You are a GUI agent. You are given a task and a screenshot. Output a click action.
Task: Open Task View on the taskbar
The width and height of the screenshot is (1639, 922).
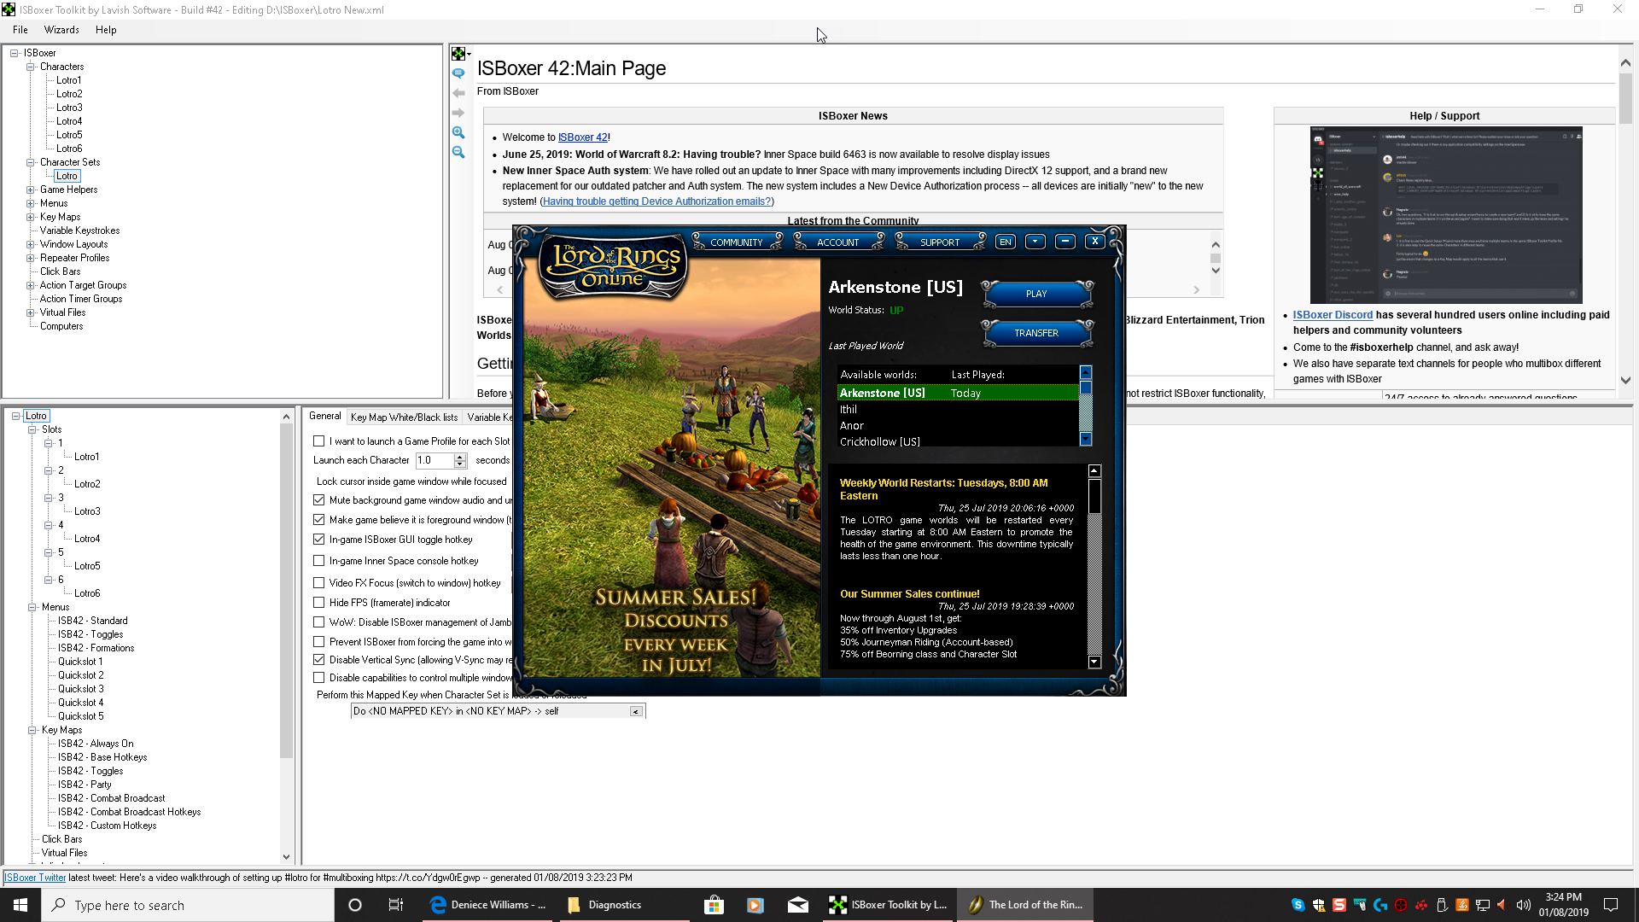coord(396,905)
